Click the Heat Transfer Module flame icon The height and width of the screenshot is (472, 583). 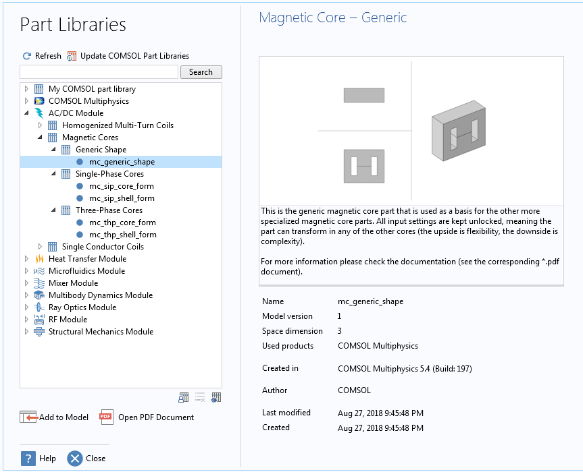(39, 259)
